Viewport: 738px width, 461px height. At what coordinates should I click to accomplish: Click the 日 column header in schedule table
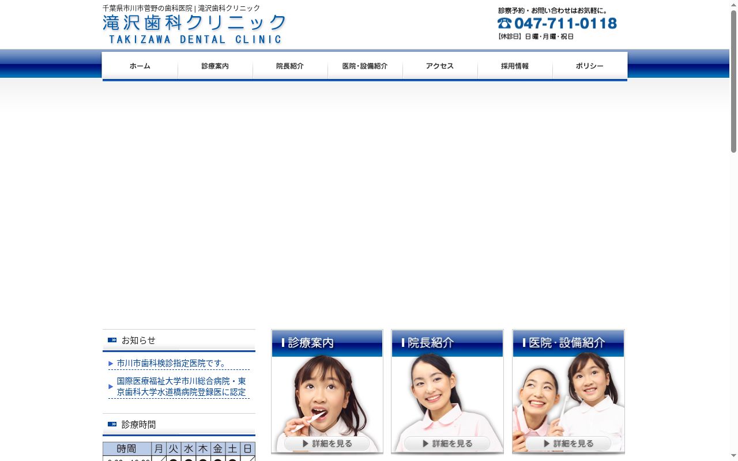(x=247, y=449)
